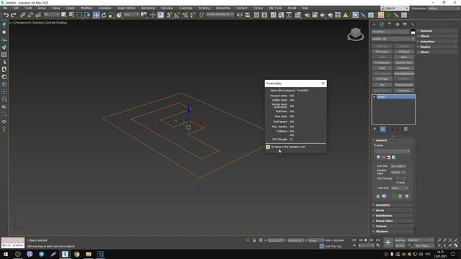Click the Unlink Selection tool
This screenshot has width=461, height=259.
click(30, 15)
